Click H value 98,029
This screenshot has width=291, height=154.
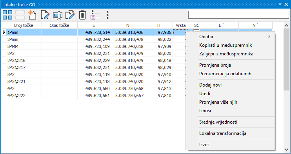[x=164, y=68]
